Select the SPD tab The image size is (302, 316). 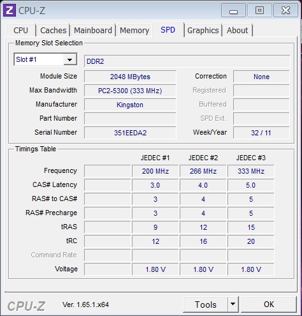168,29
